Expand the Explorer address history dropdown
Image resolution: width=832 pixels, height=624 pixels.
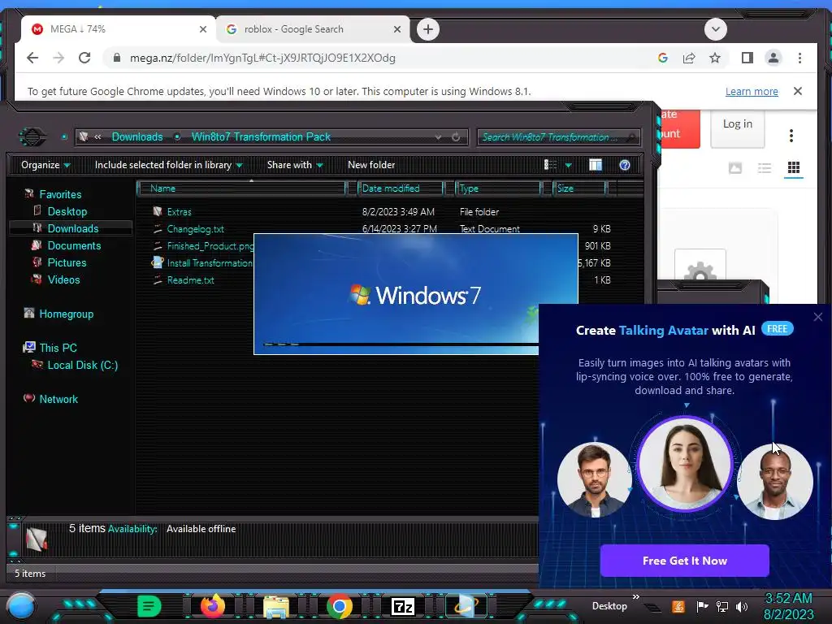point(438,136)
